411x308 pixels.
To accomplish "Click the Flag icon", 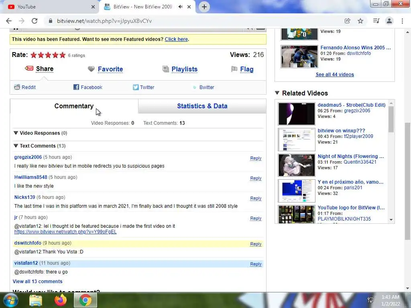I will click(x=234, y=69).
